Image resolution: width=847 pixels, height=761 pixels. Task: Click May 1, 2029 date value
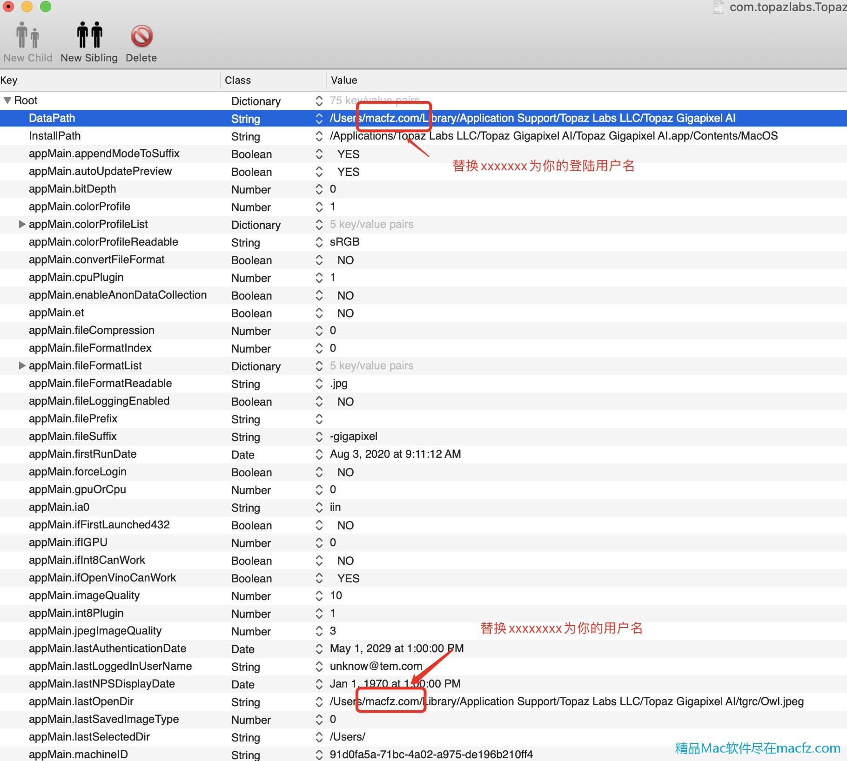[397, 648]
